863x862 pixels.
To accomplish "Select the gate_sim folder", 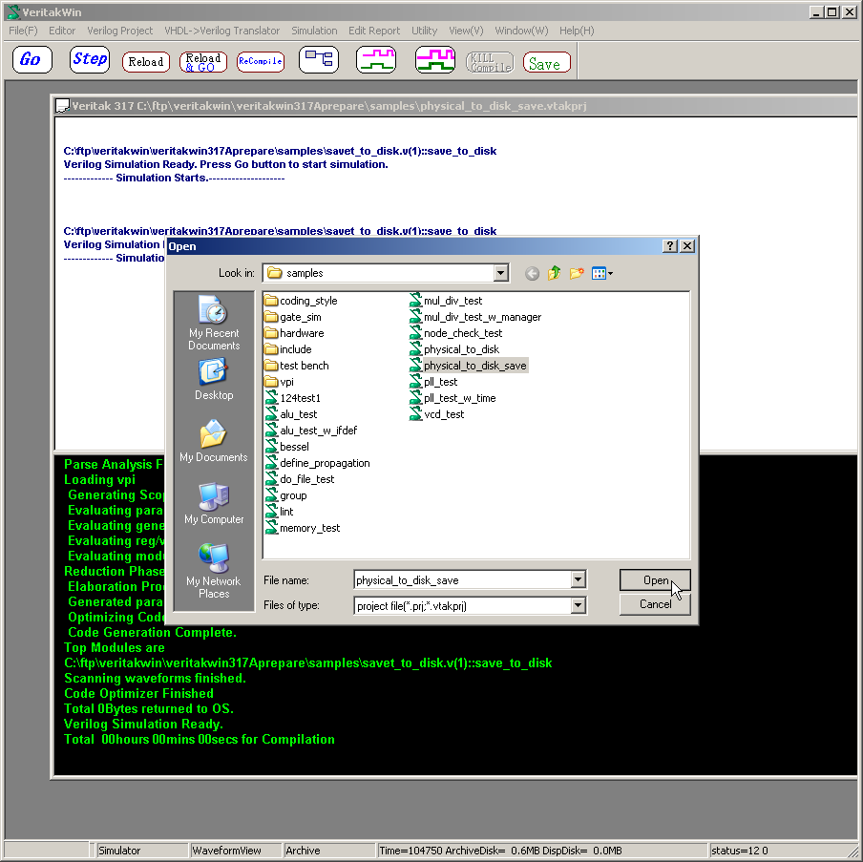I will point(293,317).
